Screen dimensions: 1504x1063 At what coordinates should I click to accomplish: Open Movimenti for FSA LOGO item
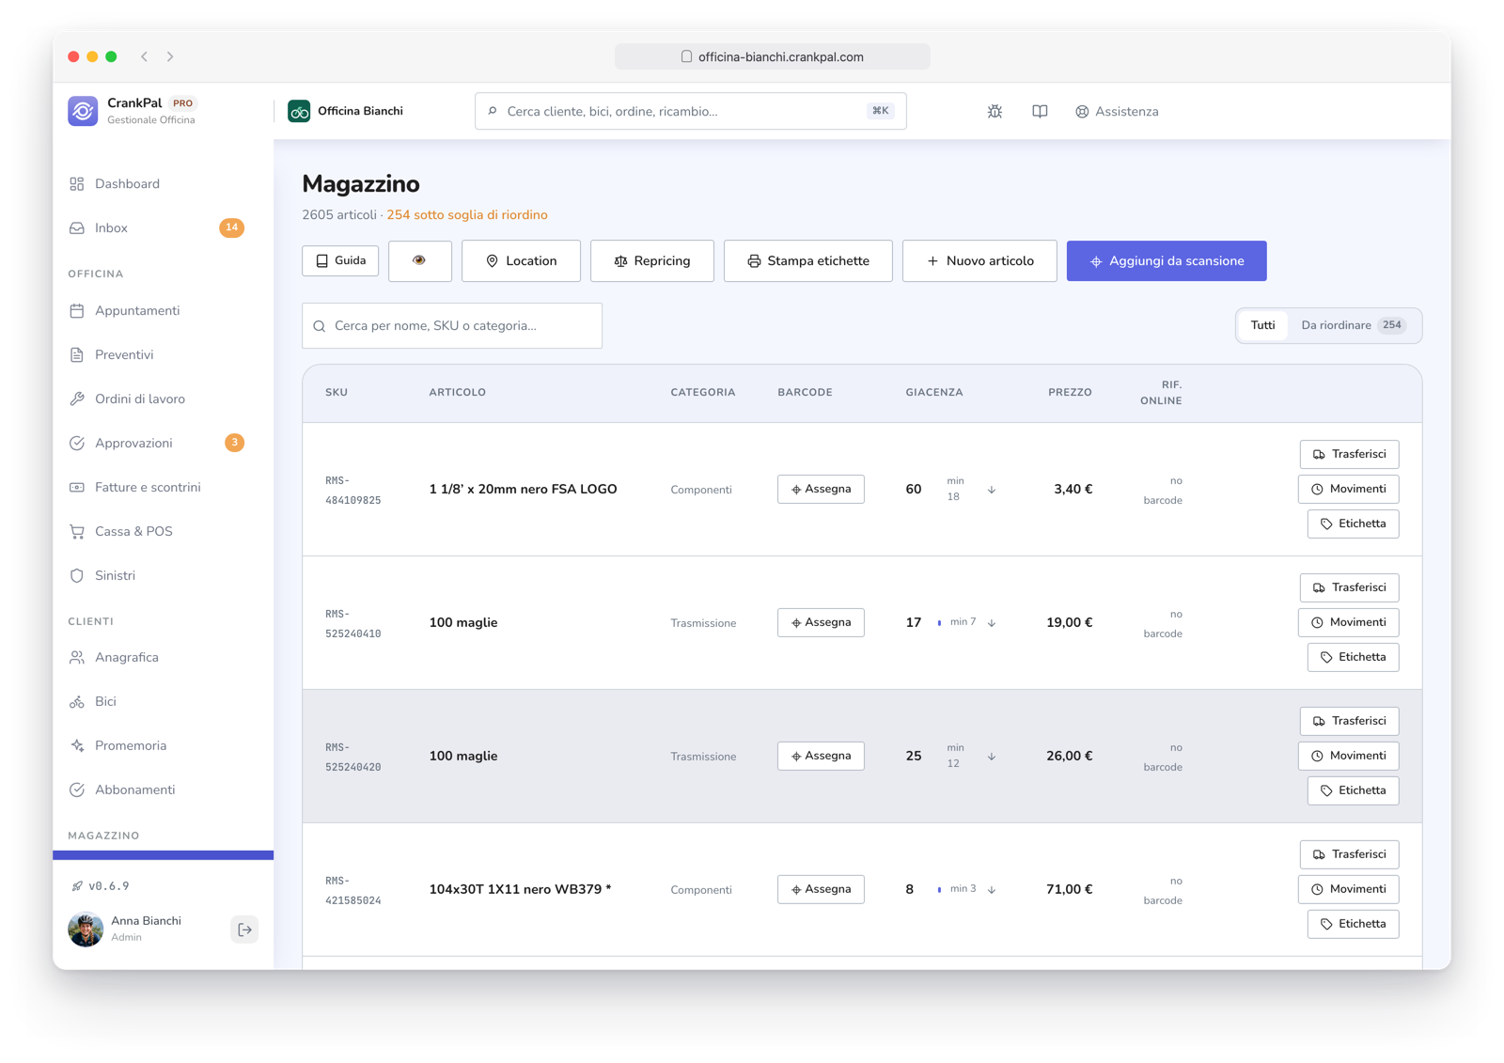point(1348,489)
